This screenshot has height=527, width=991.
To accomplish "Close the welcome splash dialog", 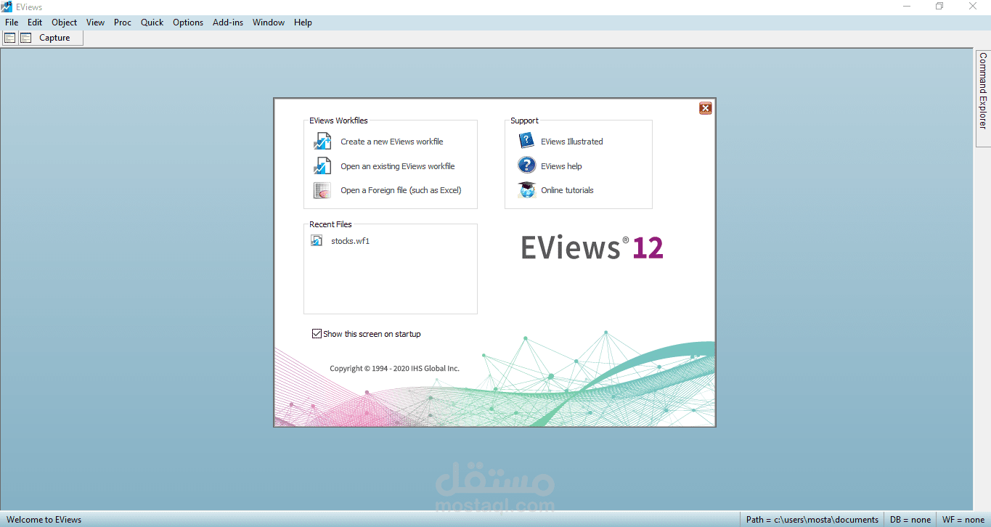I will [705, 108].
